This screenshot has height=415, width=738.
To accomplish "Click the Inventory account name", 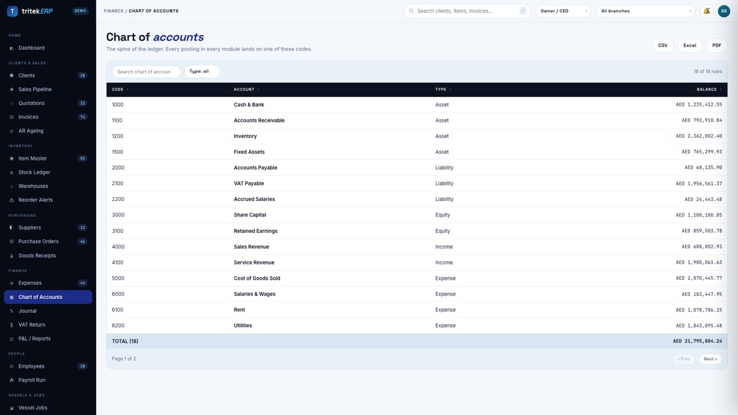I will click(x=245, y=136).
